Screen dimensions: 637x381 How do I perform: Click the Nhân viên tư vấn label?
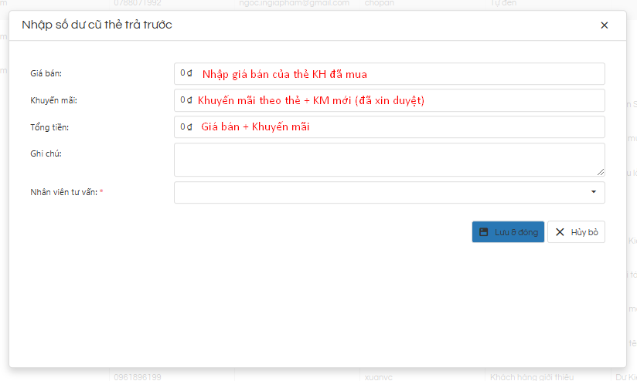pos(63,192)
